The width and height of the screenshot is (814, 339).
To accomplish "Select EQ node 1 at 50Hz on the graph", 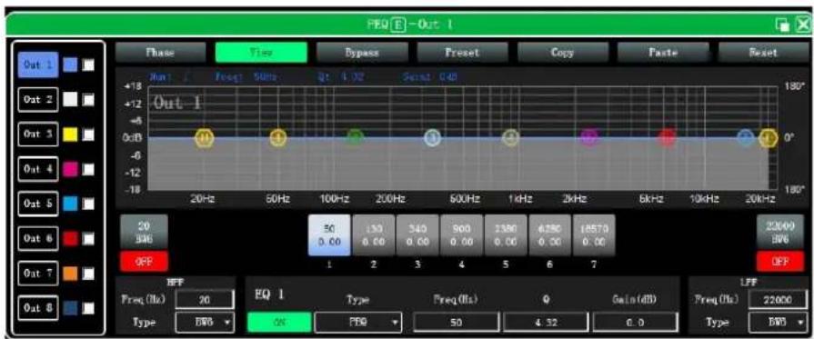I will pos(278,137).
